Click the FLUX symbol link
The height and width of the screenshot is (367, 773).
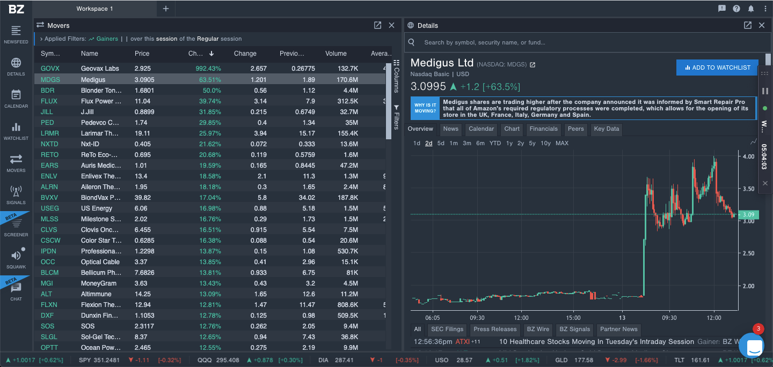coord(49,101)
